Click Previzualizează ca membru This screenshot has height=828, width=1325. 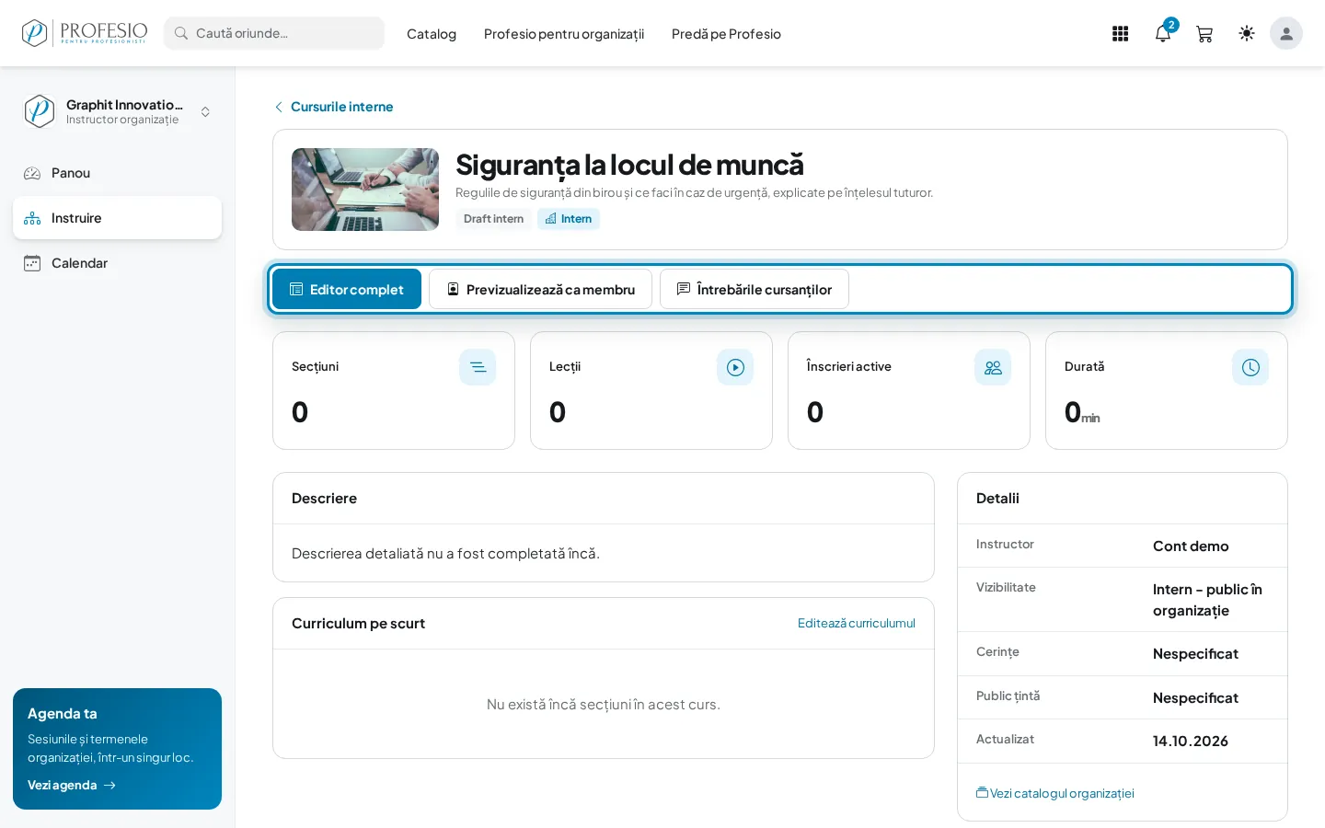[540, 289]
